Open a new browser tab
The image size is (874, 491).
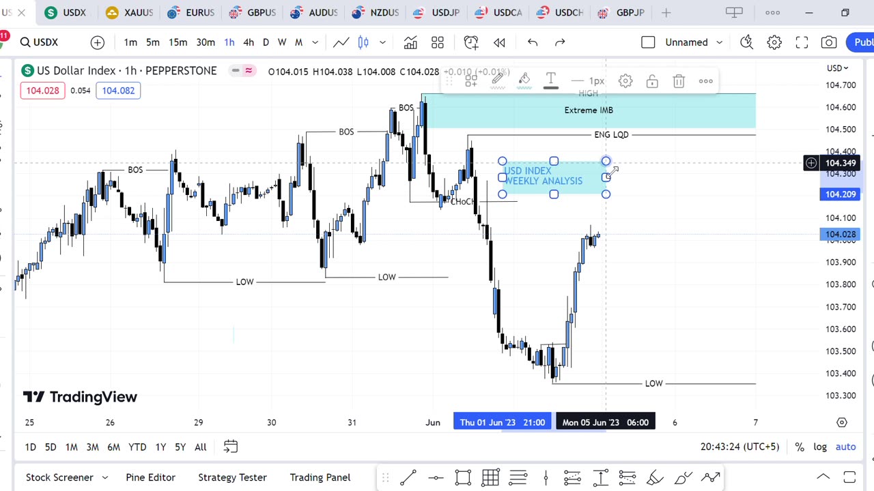(x=666, y=12)
